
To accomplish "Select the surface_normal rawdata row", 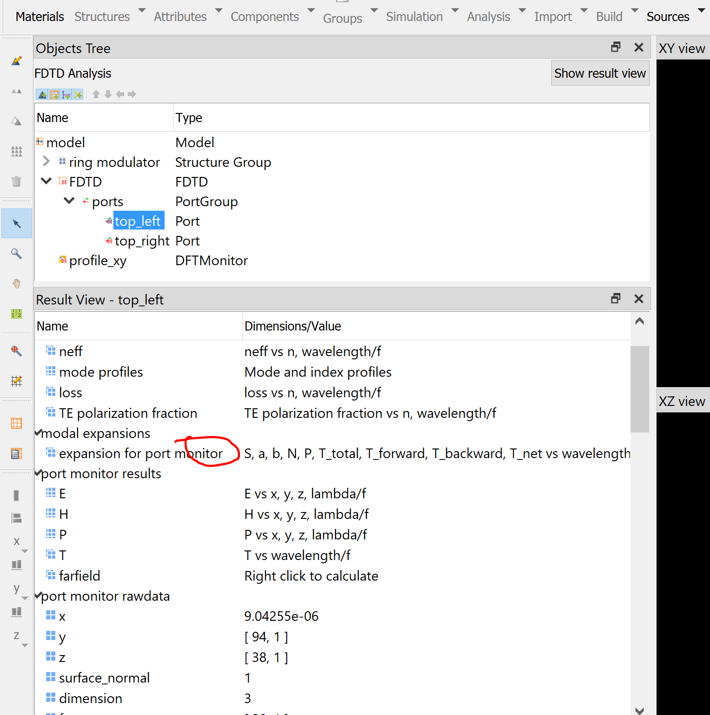I will [104, 678].
